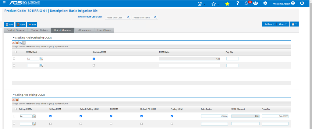The height and width of the screenshot is (129, 312).
Task: Open help question mark icon
Action: [x=238, y=3]
